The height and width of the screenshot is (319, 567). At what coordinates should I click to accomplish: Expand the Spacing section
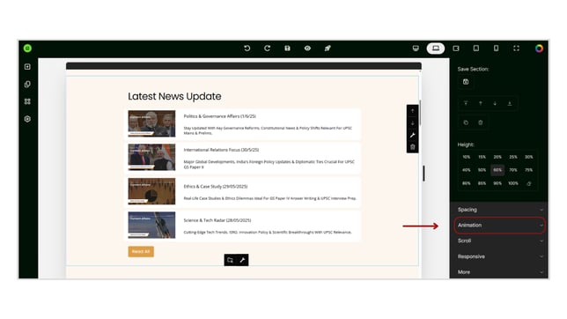(x=499, y=210)
